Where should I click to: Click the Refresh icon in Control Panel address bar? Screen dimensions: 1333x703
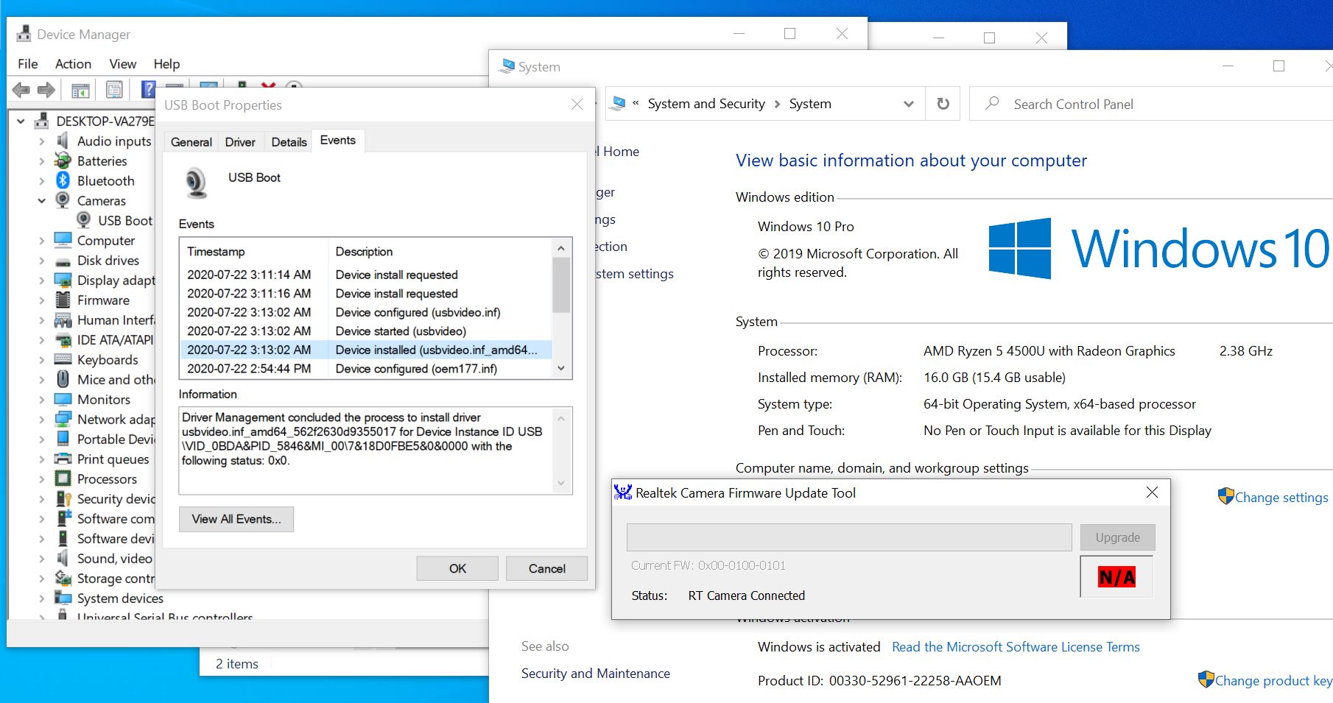[x=943, y=104]
